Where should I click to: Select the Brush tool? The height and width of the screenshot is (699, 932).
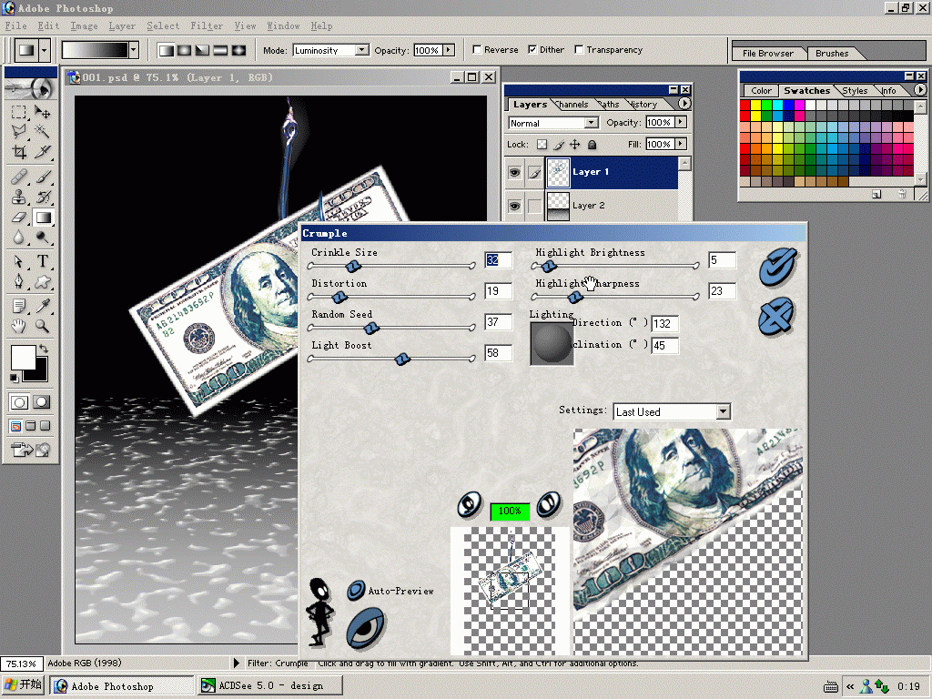[42, 177]
